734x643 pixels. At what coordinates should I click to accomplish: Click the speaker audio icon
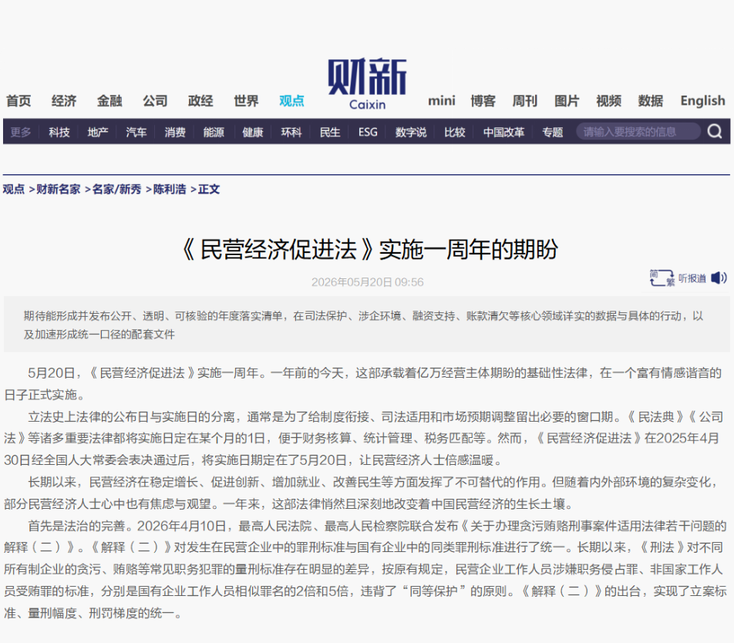click(x=719, y=278)
